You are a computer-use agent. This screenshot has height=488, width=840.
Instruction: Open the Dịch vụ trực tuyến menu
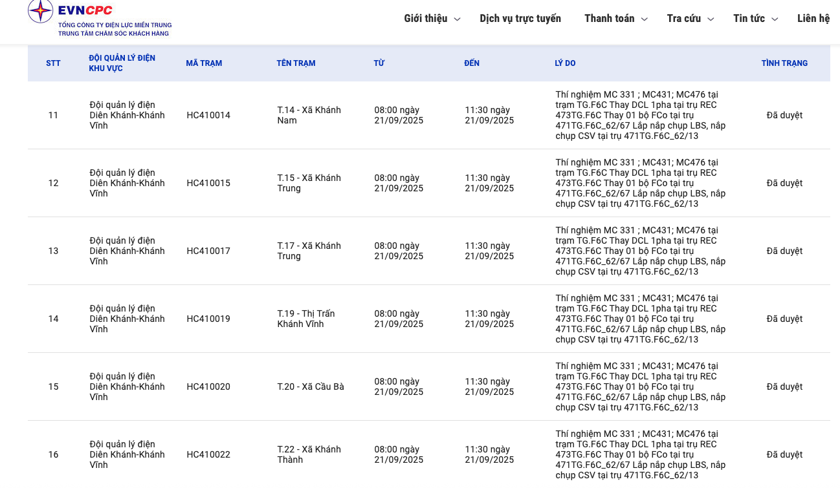pos(520,19)
